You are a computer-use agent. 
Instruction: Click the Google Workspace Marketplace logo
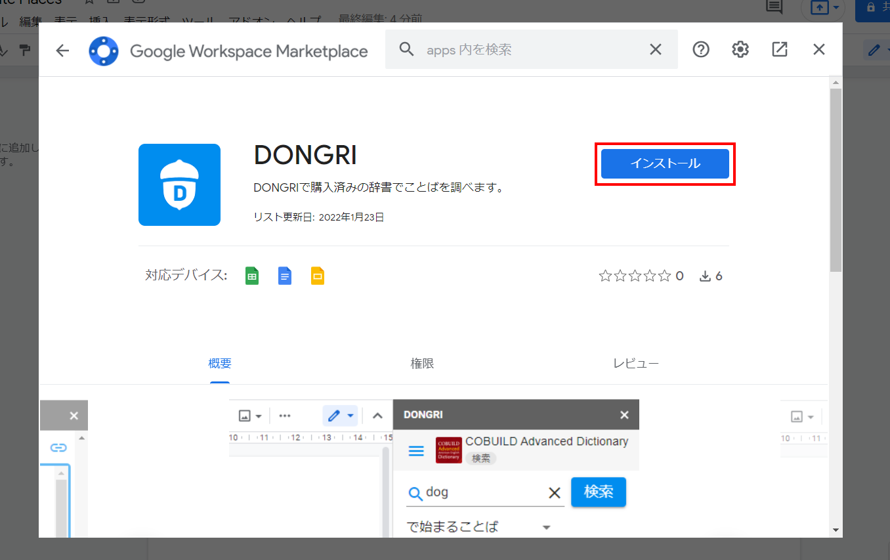click(104, 51)
